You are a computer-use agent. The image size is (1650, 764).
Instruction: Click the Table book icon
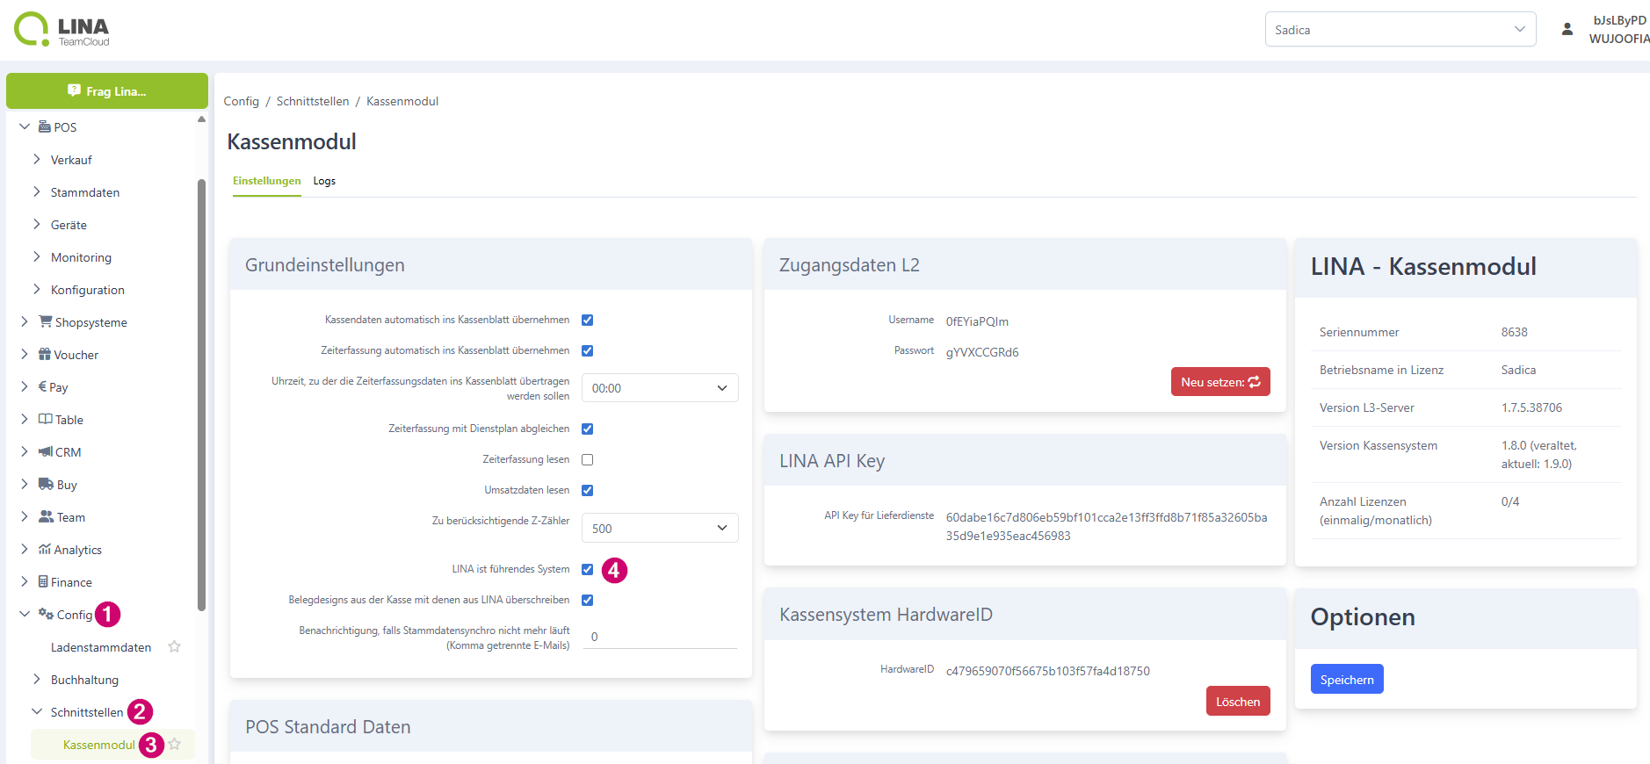tap(46, 419)
